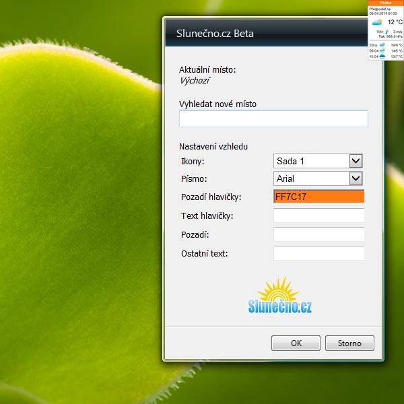Click the 09.04 forecast weather icon
404x404 pixels.
tap(382, 50)
